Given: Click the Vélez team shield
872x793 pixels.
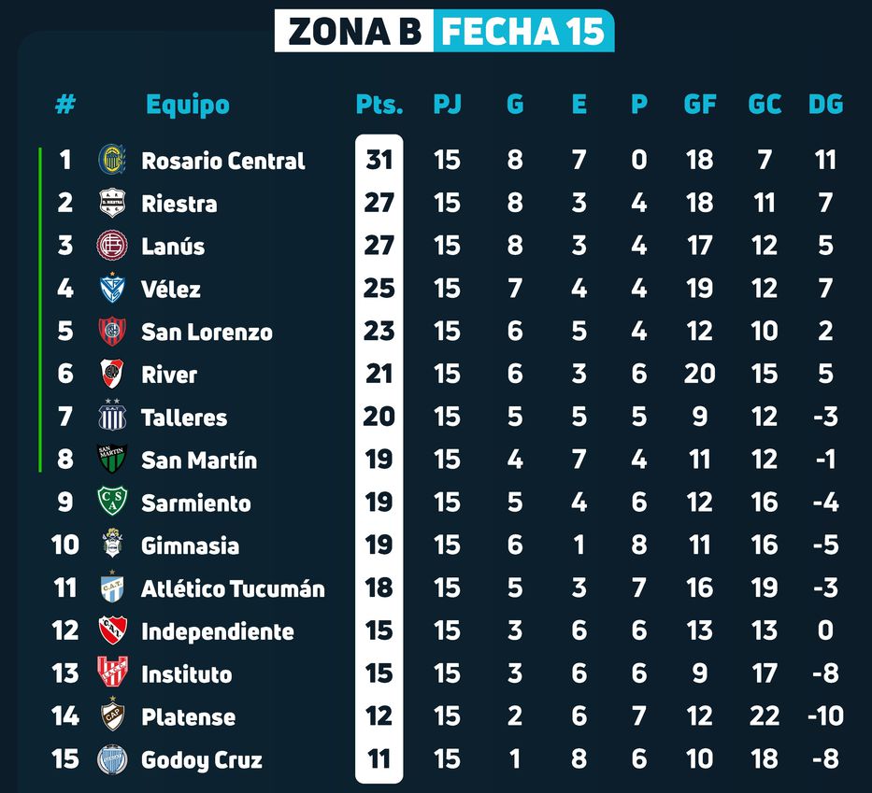Looking at the screenshot, I should 112,289.
